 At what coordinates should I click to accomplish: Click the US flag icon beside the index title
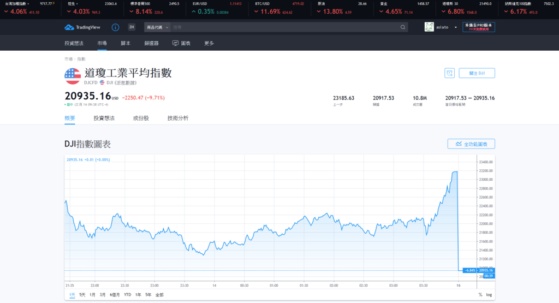(73, 76)
